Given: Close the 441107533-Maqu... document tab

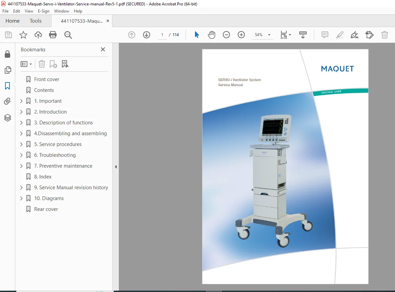Looking at the screenshot, I should (108, 21).
